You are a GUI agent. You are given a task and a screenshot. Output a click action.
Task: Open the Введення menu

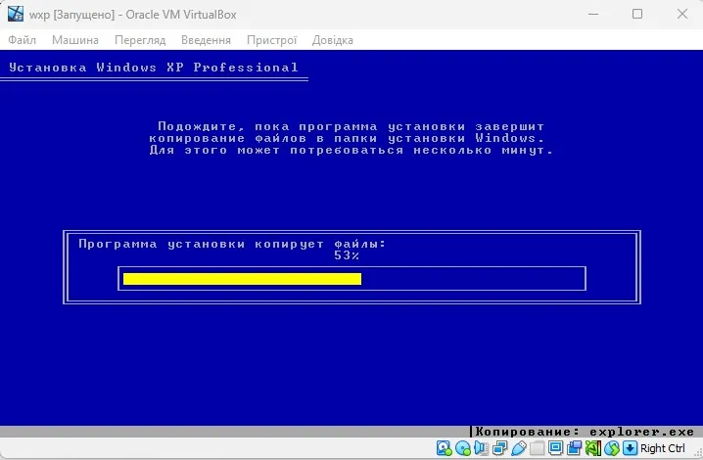click(x=206, y=40)
